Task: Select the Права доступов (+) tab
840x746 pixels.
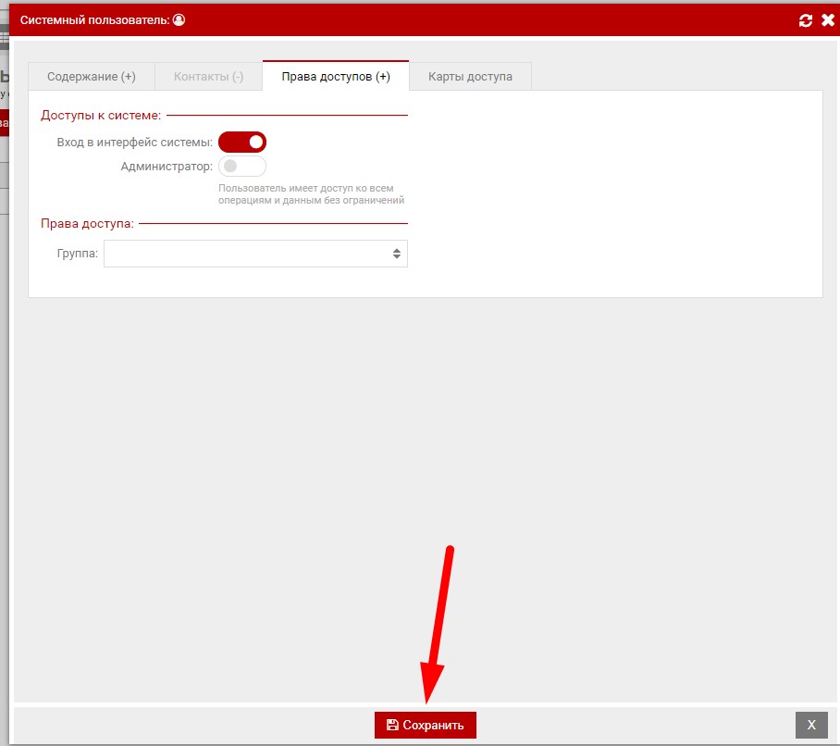Action: click(335, 77)
